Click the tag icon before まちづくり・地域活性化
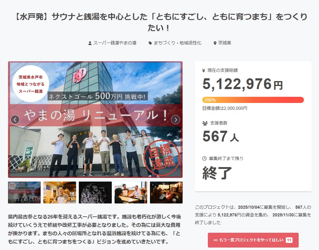This screenshot has height=250, width=319. 150,43
